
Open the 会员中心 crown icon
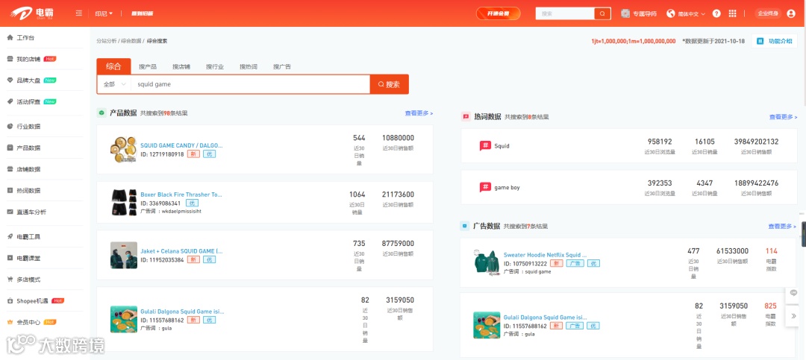(10, 323)
